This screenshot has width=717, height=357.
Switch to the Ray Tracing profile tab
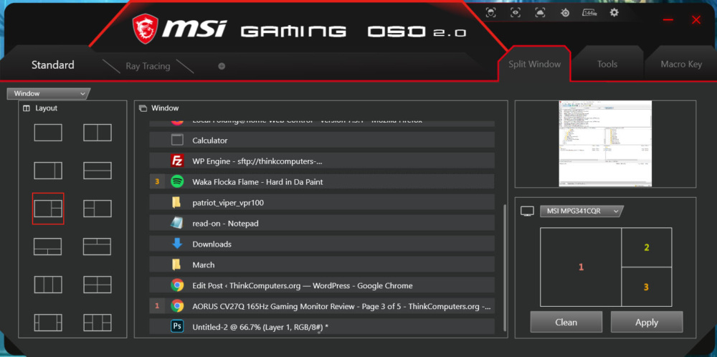tap(148, 66)
